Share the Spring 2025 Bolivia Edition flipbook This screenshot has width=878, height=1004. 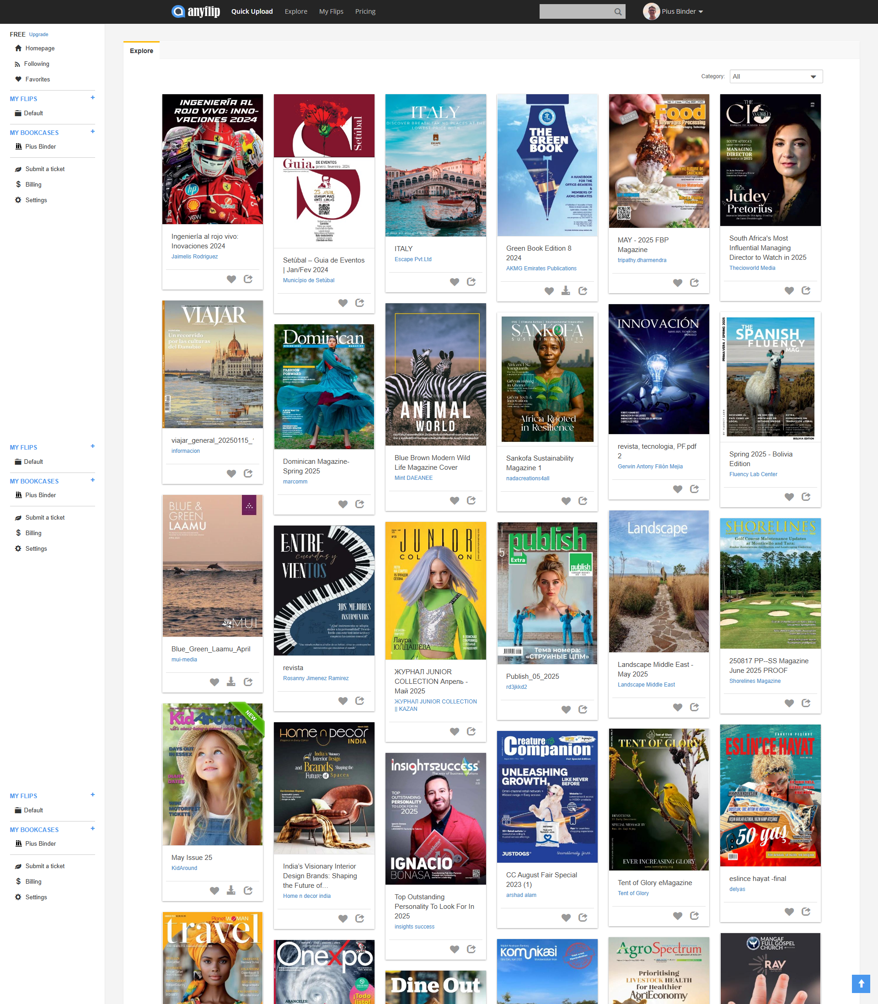[x=805, y=496]
